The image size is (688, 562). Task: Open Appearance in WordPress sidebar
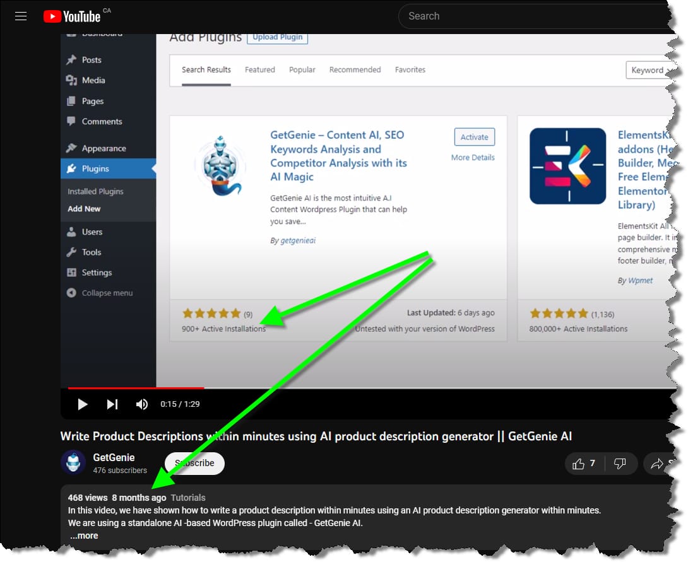pyautogui.click(x=104, y=148)
